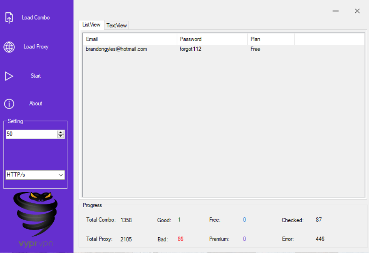Click the Total Proxy value 2105
Image resolution: width=369 pixels, height=253 pixels.
point(126,239)
